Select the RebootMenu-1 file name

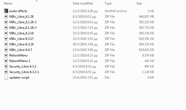coord(19,61)
